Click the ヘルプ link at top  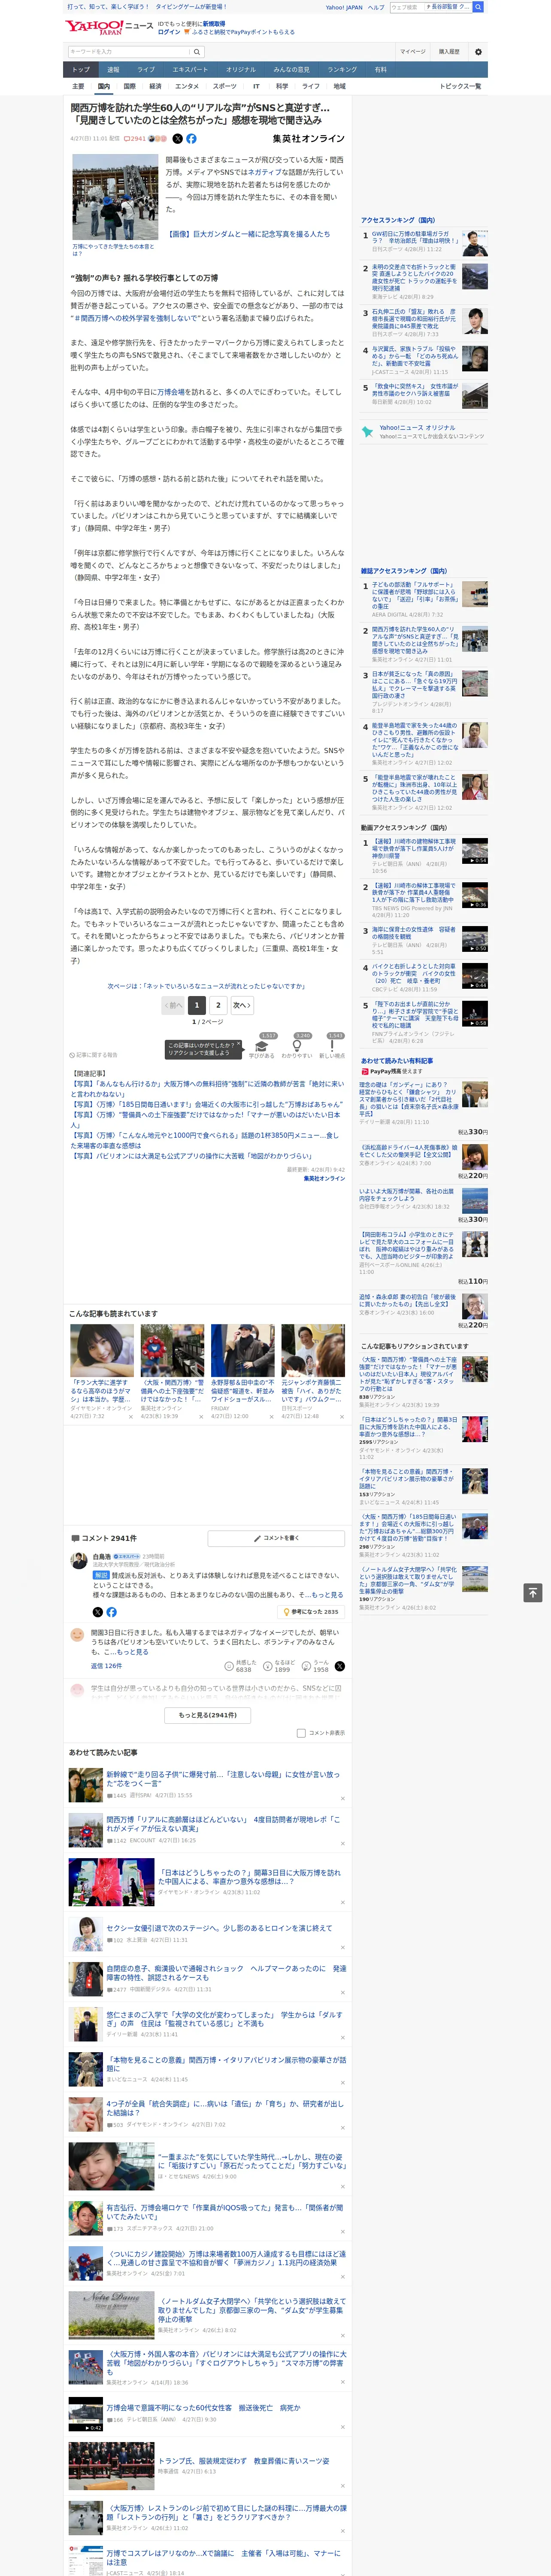click(375, 7)
